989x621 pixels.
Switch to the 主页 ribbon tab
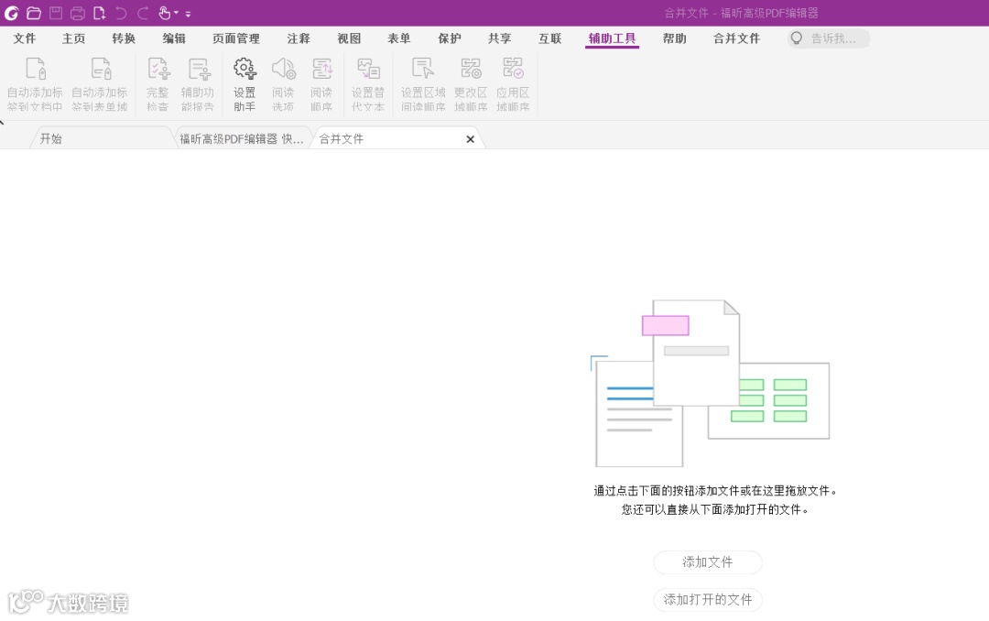tap(74, 38)
